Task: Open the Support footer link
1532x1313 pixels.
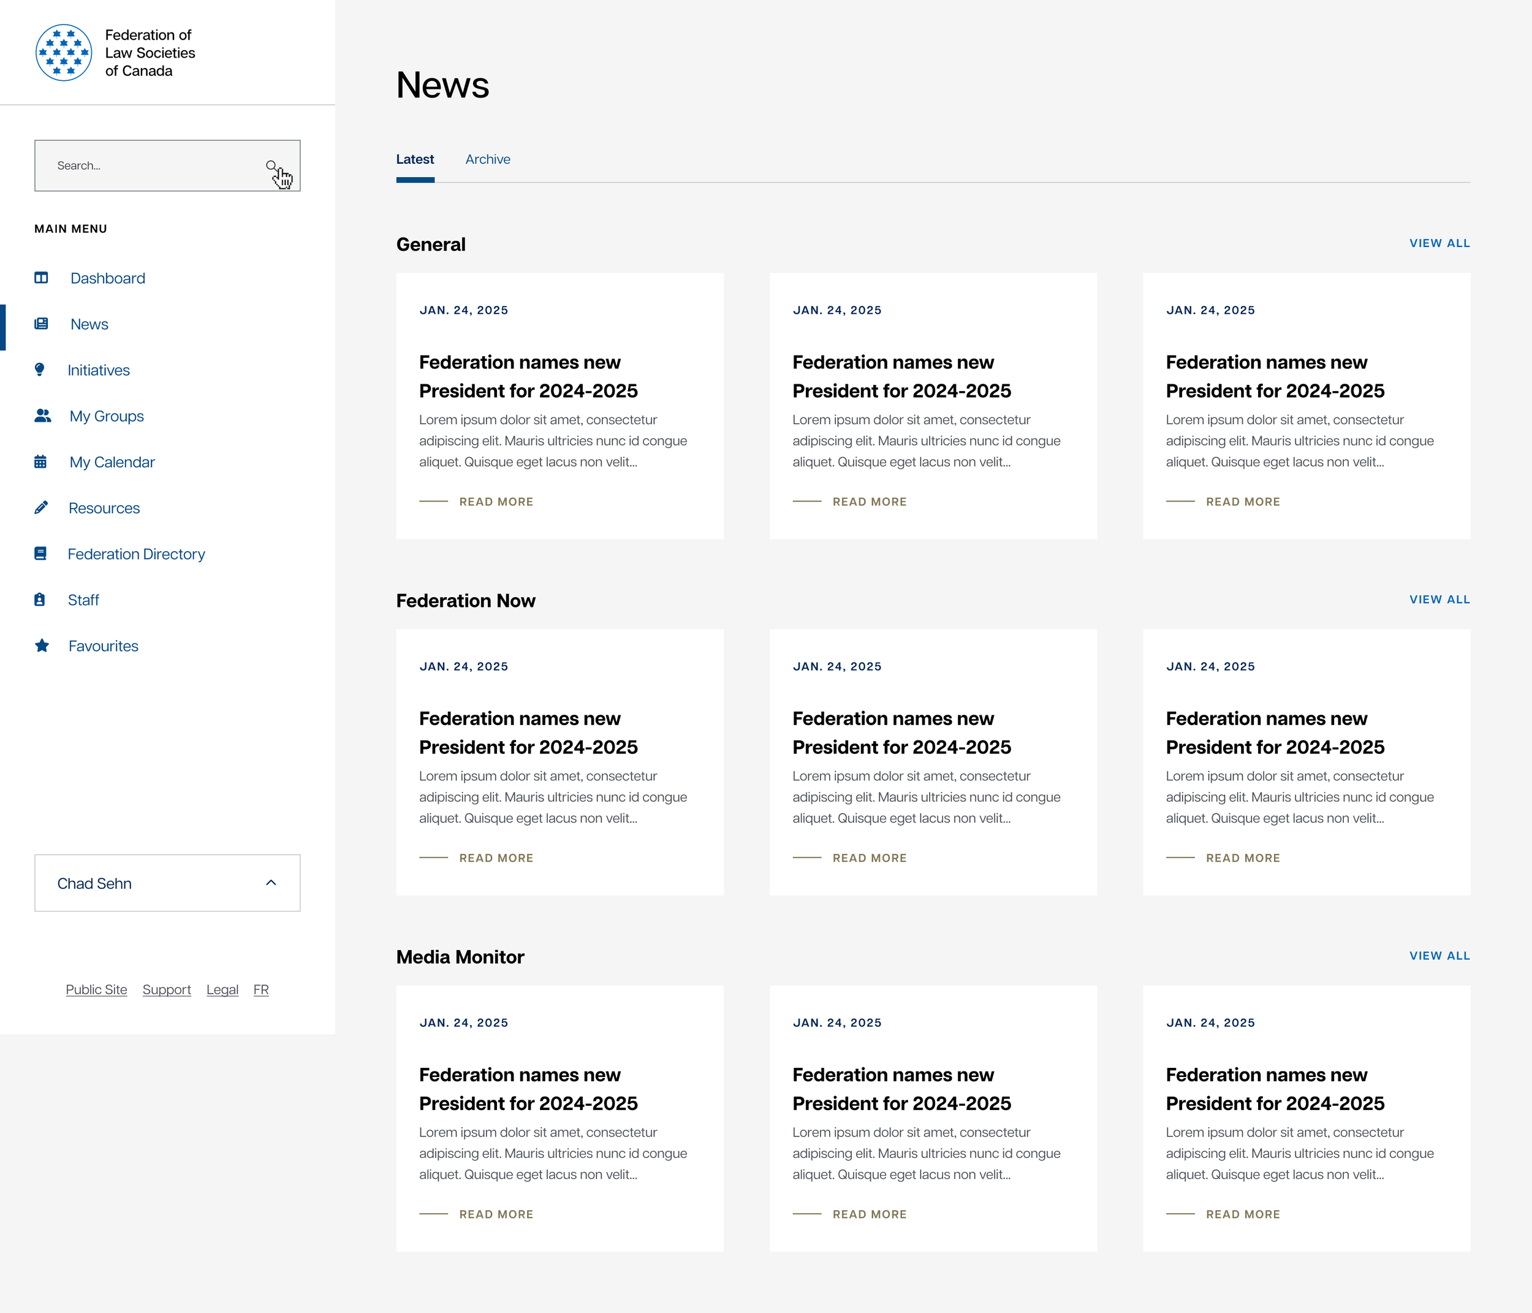Action: [166, 990]
